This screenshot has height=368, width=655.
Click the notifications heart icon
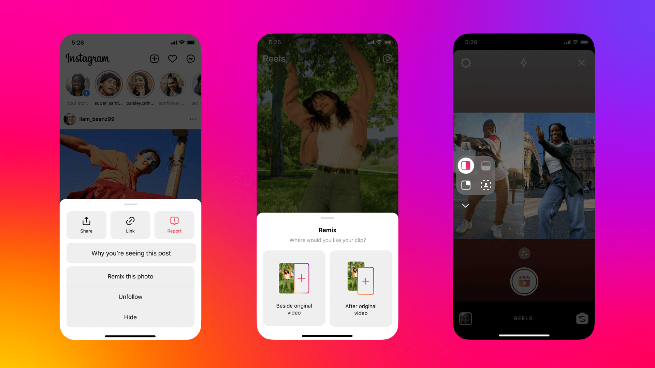point(172,58)
